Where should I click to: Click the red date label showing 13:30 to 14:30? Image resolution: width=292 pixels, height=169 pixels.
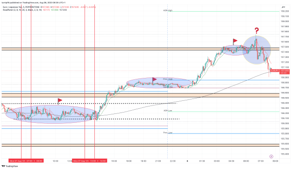(x=90, y=161)
